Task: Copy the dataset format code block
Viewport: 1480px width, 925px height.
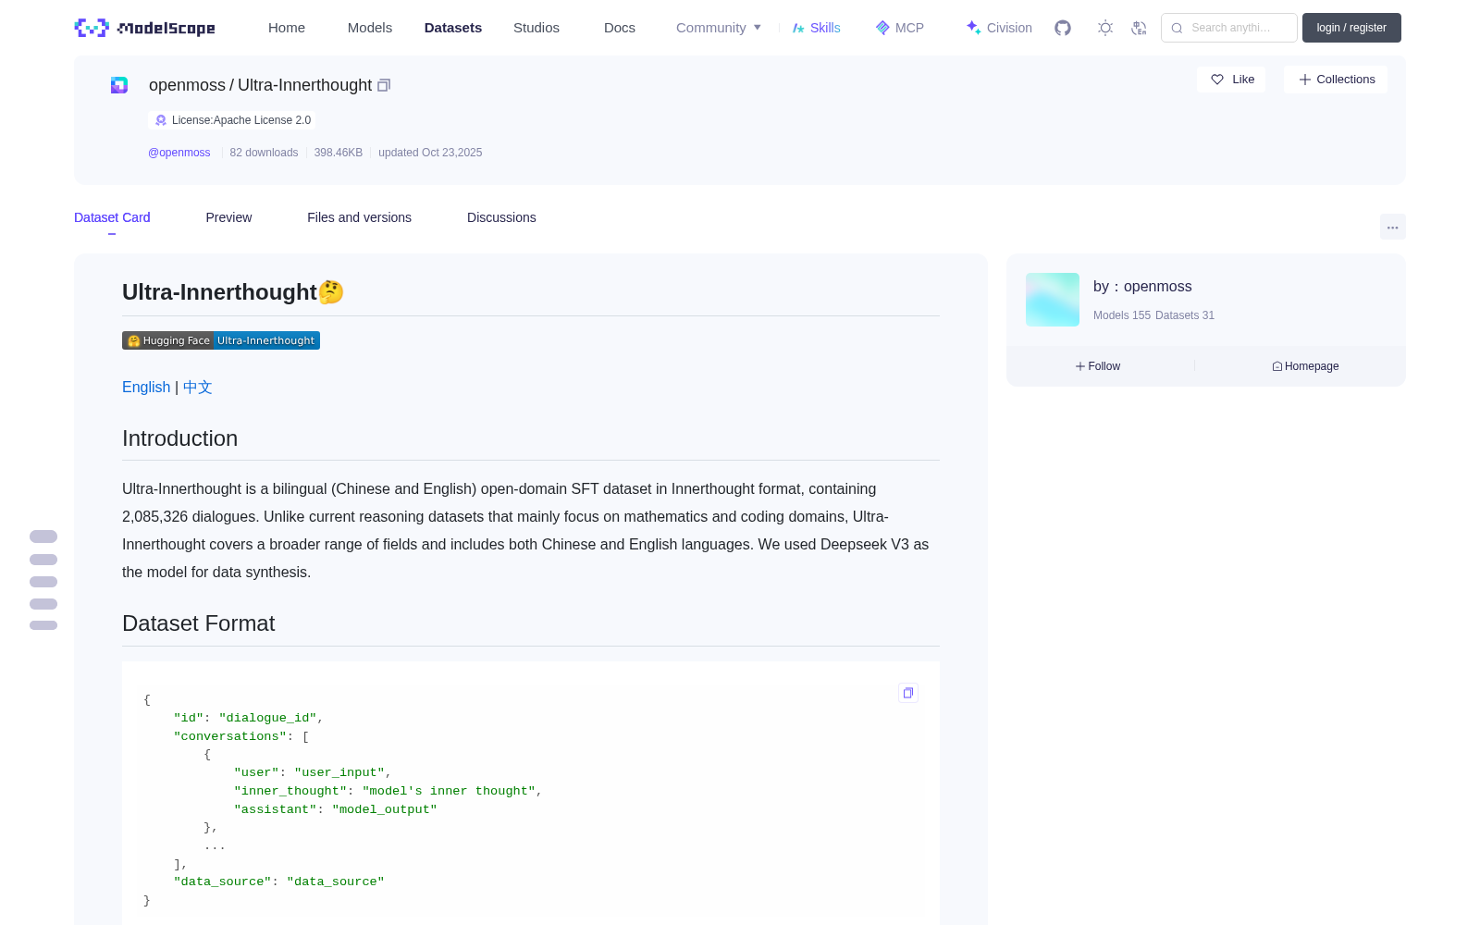Action: (908, 693)
